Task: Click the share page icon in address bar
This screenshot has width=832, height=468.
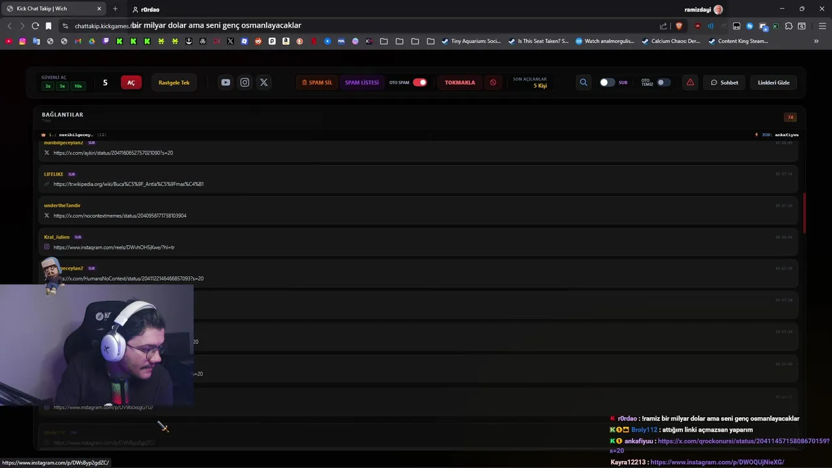Action: click(x=663, y=26)
